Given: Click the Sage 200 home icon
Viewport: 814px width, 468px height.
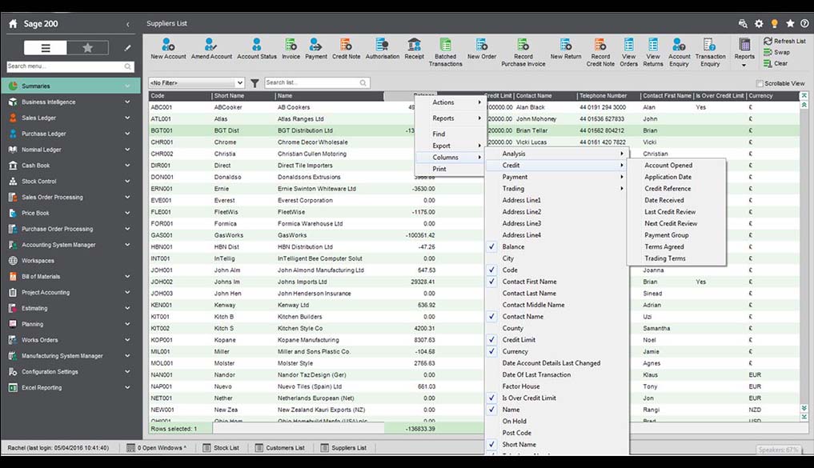Looking at the screenshot, I should click(x=13, y=24).
